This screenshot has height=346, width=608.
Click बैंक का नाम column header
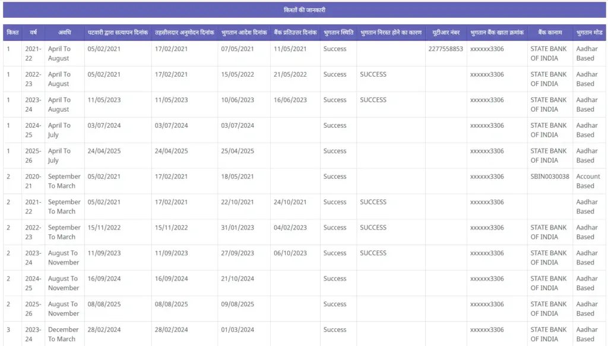tap(550, 33)
